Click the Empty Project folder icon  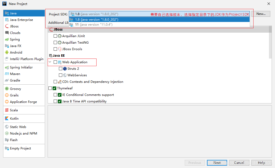tap(7, 148)
